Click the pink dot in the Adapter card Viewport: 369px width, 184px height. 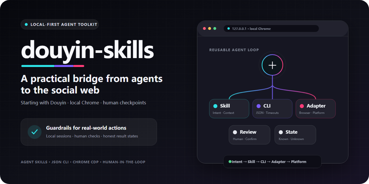(302, 106)
